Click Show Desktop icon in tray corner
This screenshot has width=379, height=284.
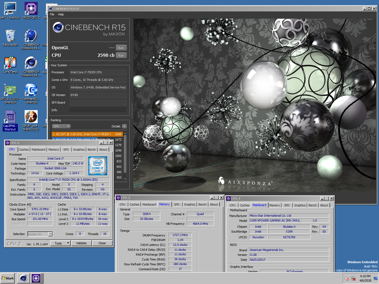pos(376,278)
